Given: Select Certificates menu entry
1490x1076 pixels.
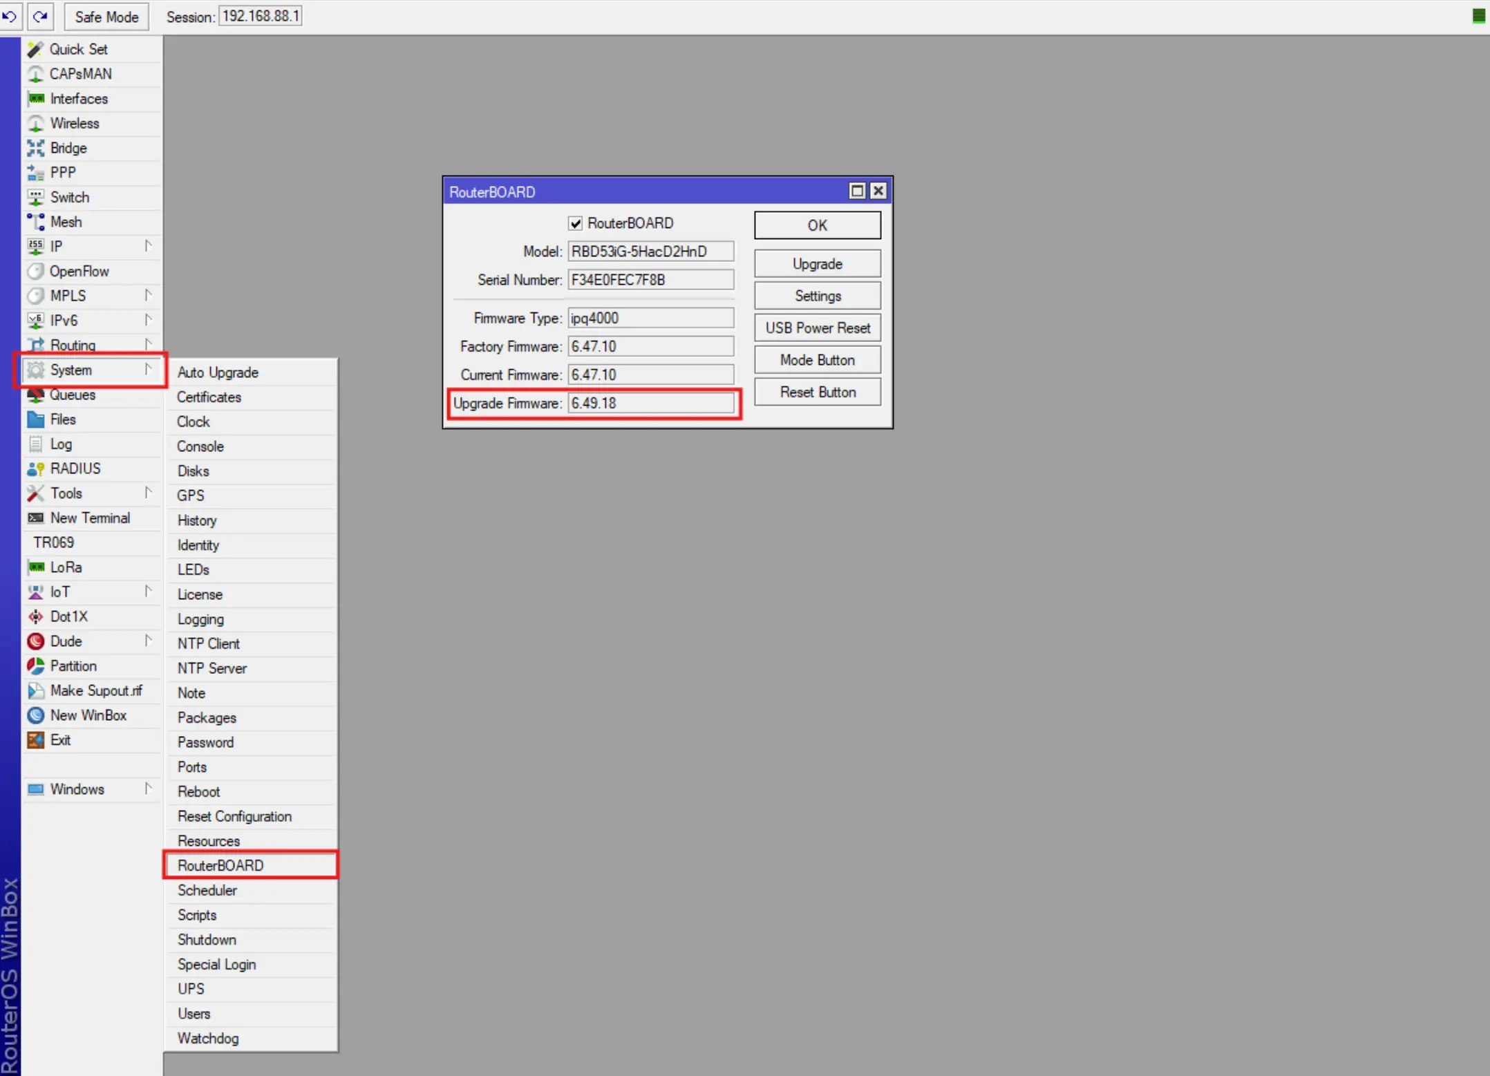Looking at the screenshot, I should (251, 397).
